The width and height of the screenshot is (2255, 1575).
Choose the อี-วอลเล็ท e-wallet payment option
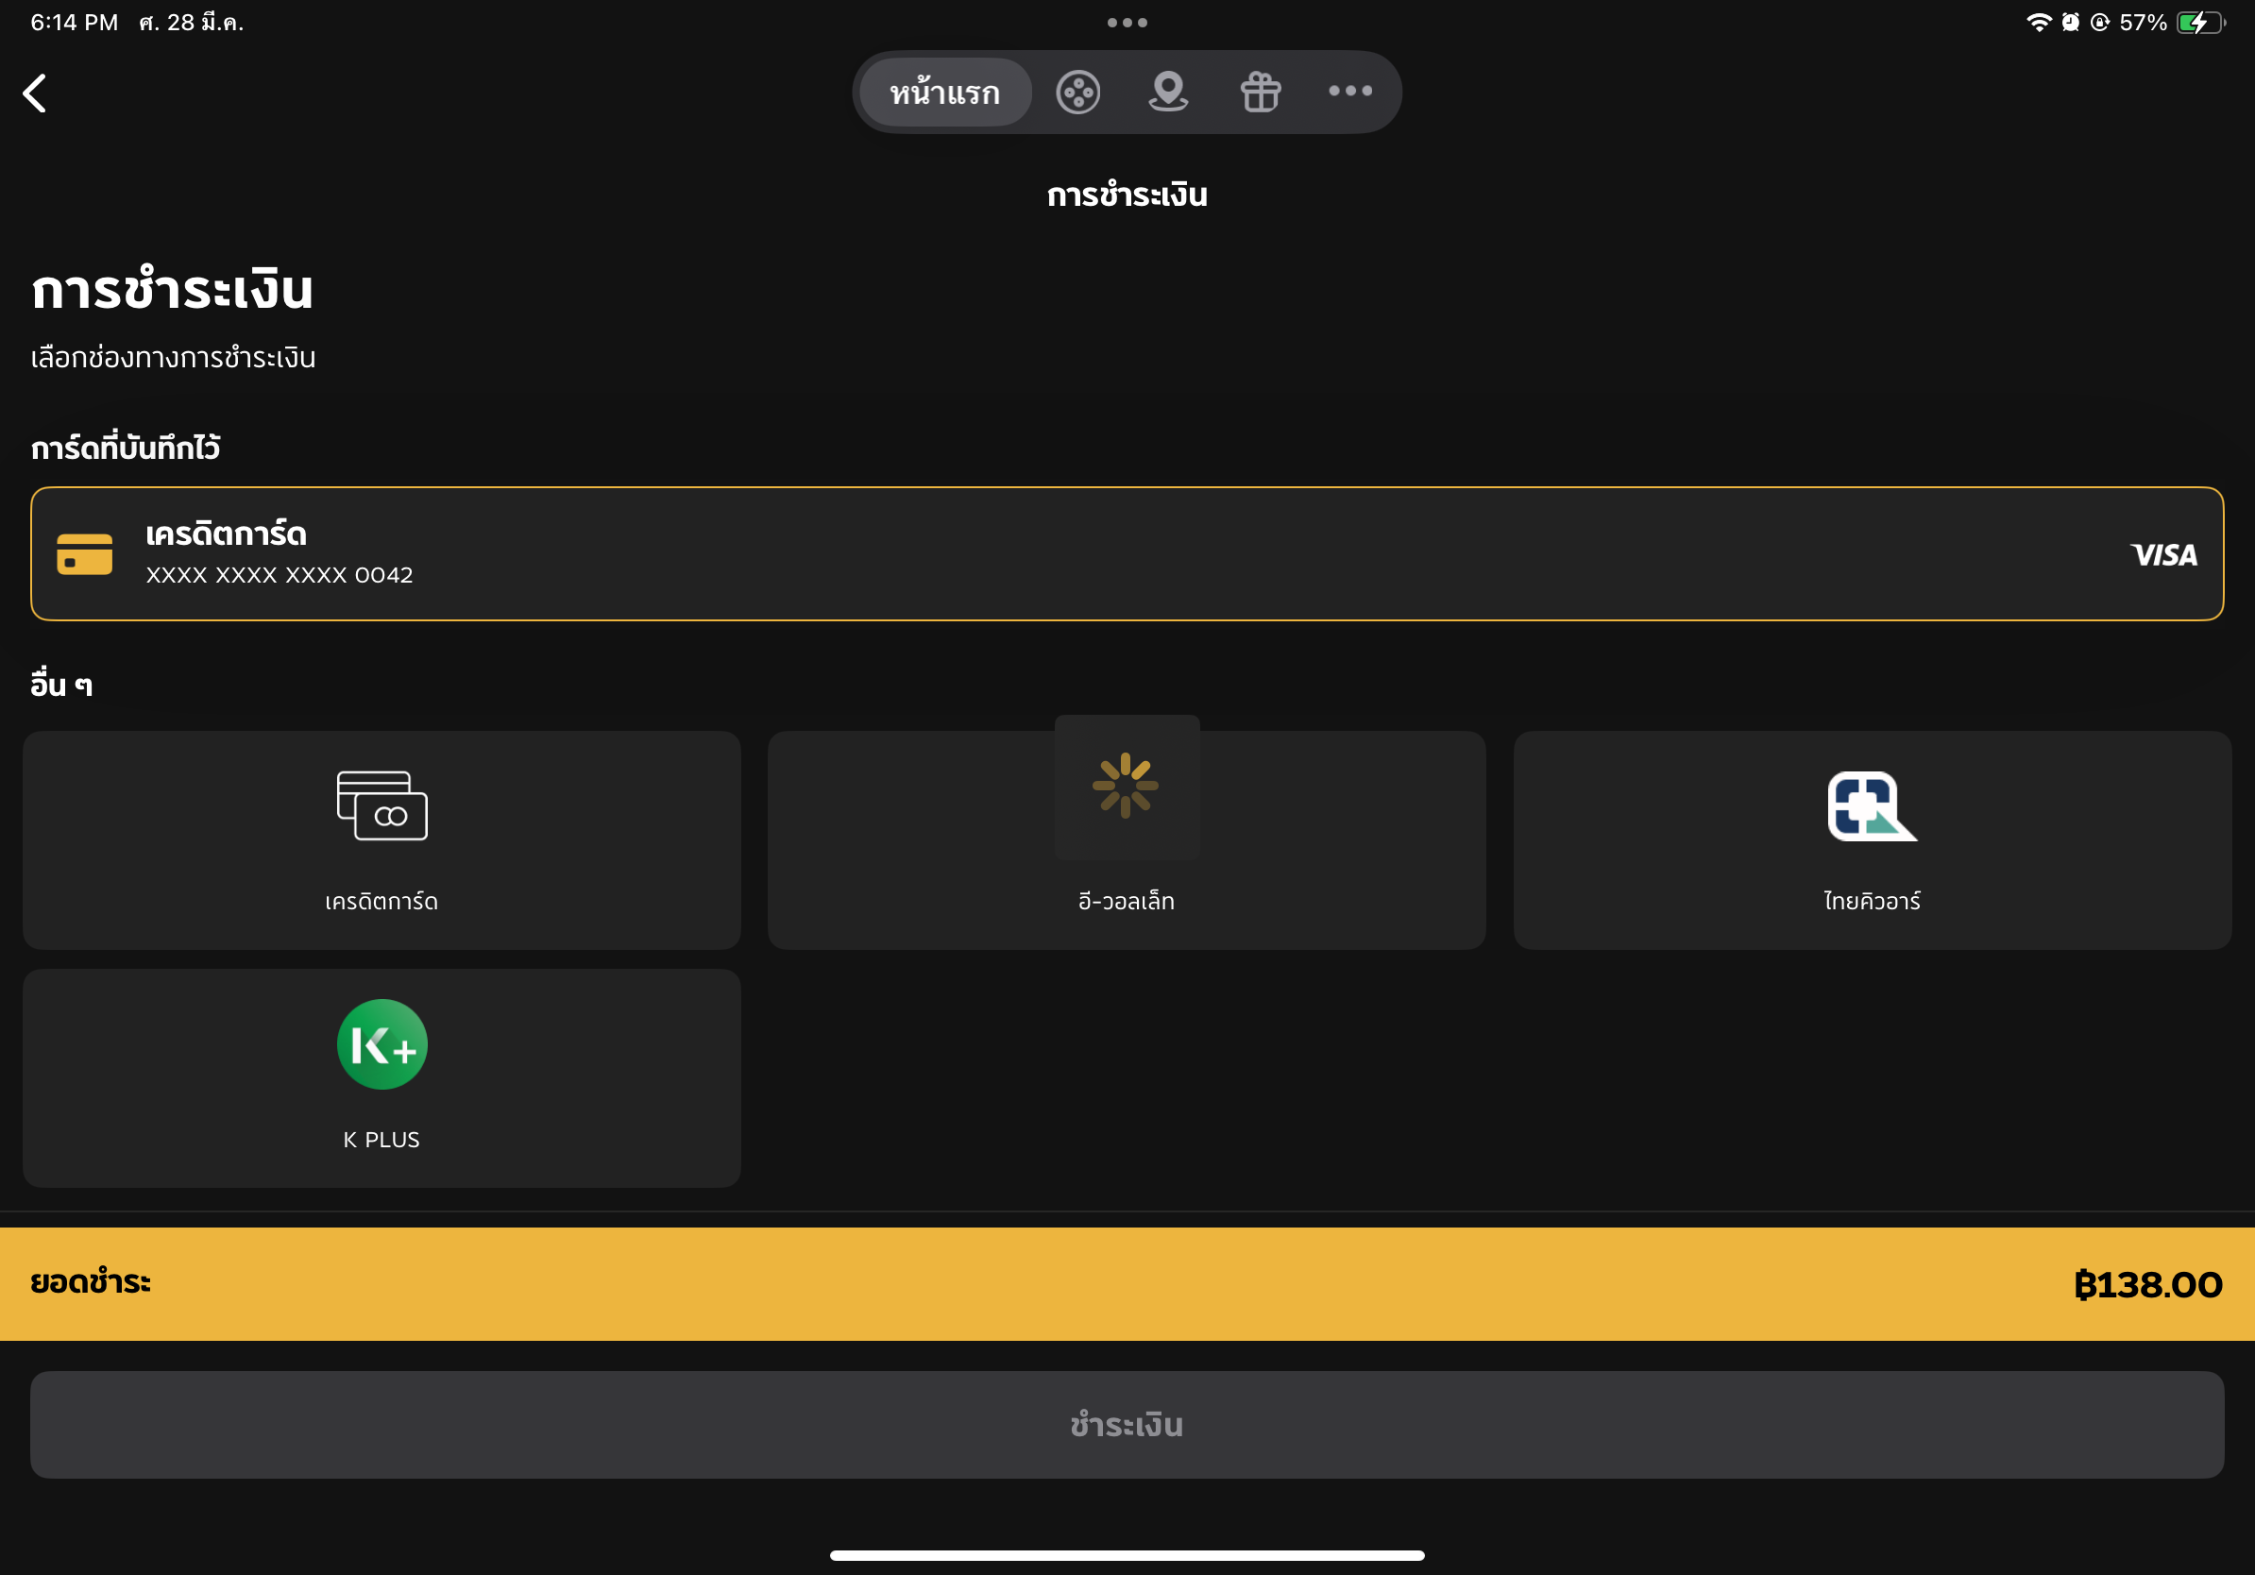click(x=1127, y=839)
